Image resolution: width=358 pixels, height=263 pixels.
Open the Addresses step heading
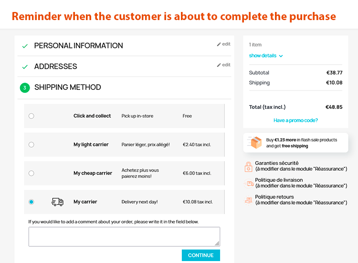[55, 66]
